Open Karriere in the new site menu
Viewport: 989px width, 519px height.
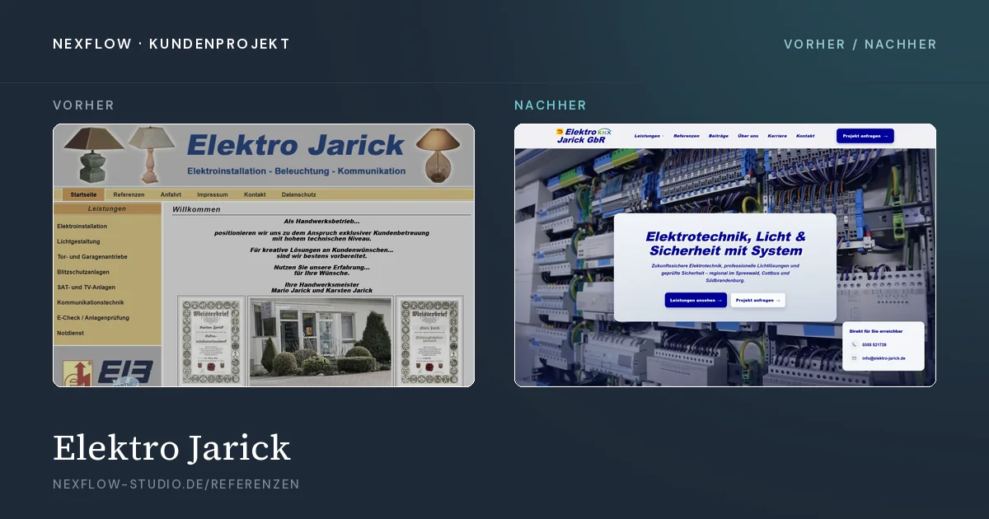coord(777,135)
